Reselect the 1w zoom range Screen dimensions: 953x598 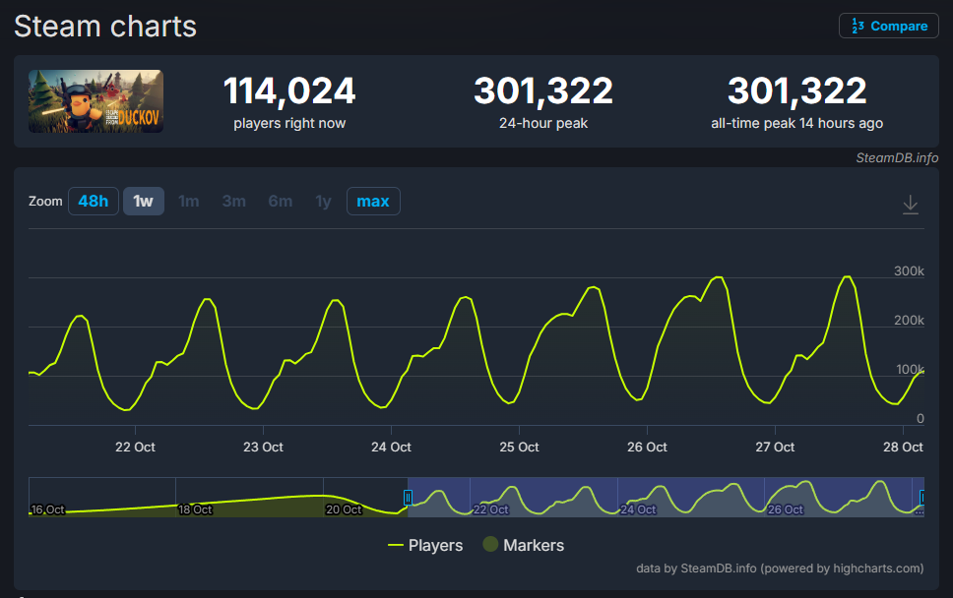(x=144, y=201)
